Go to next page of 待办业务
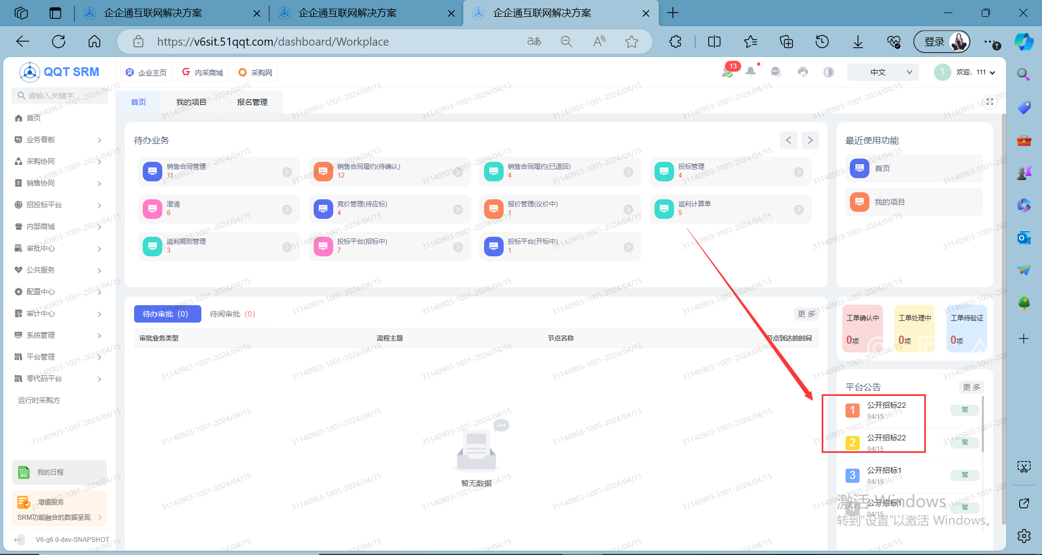Screen dimensions: 1042x555 [x=810, y=140]
